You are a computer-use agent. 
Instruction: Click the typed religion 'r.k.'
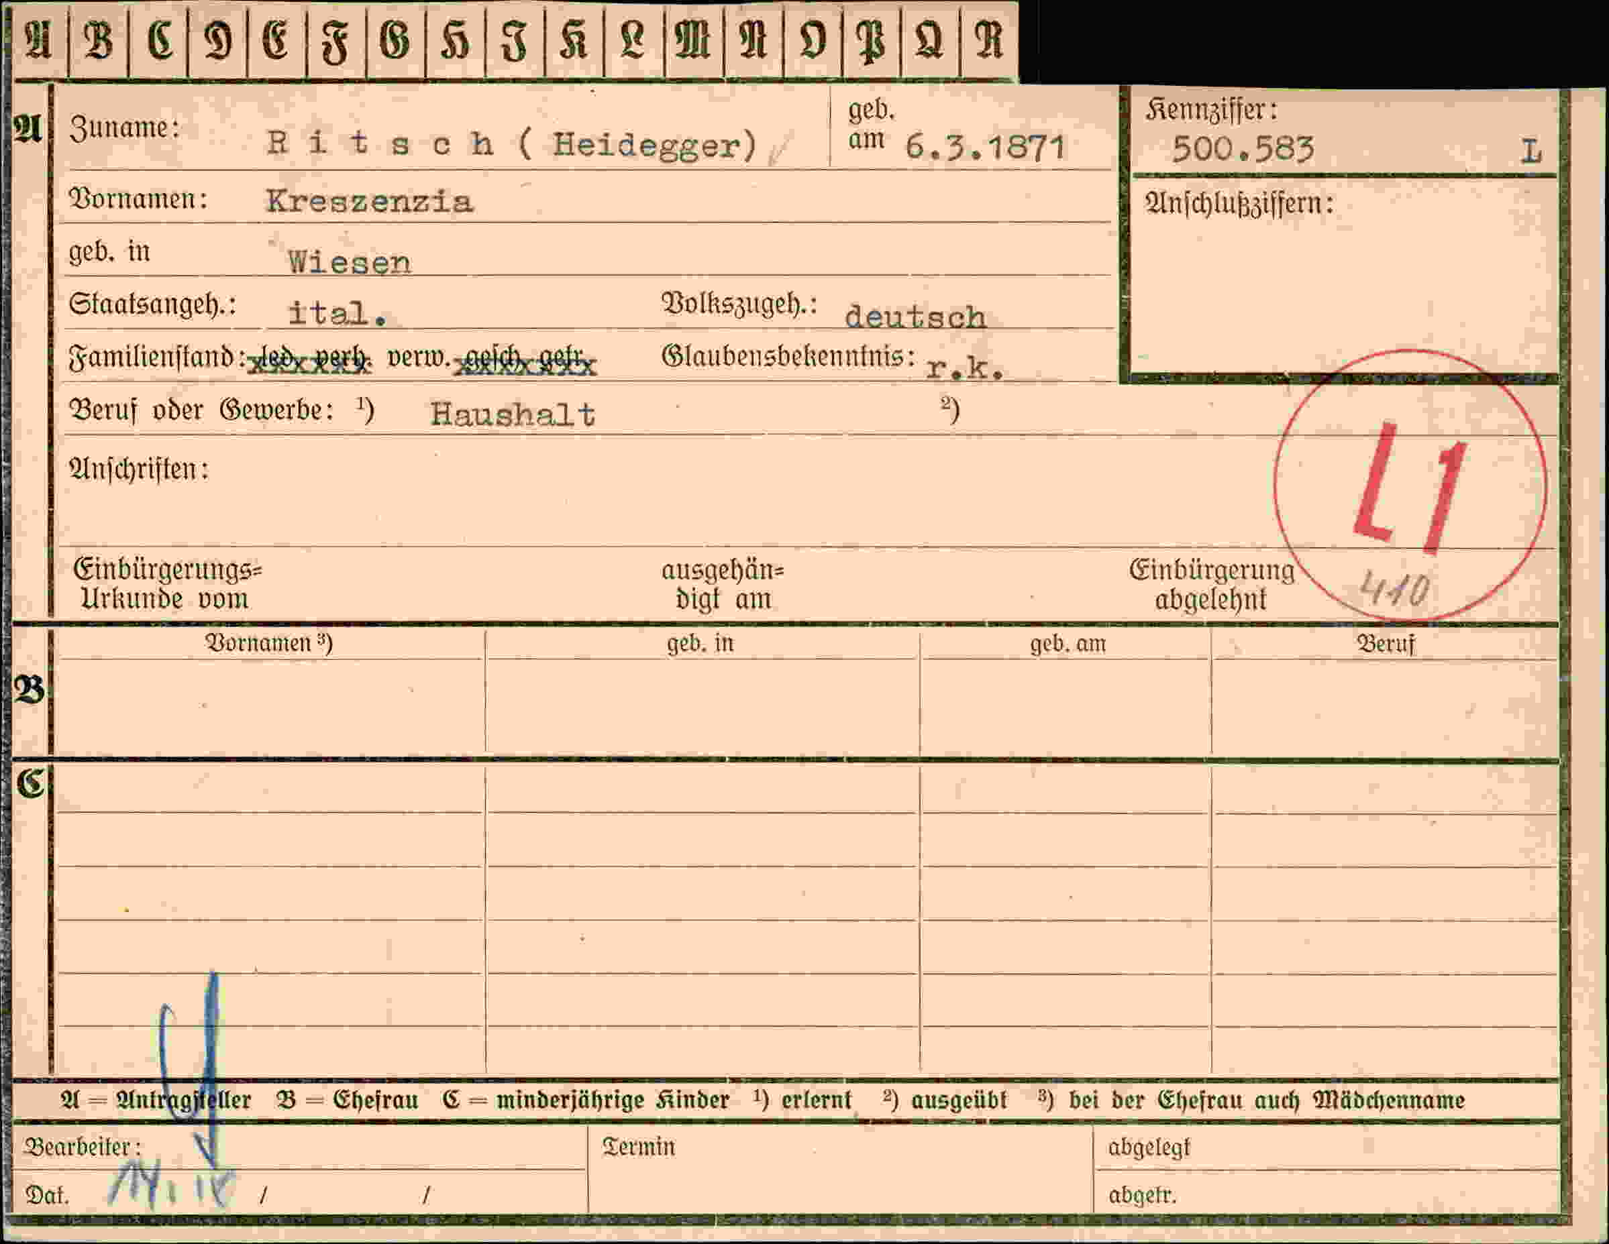tap(964, 367)
